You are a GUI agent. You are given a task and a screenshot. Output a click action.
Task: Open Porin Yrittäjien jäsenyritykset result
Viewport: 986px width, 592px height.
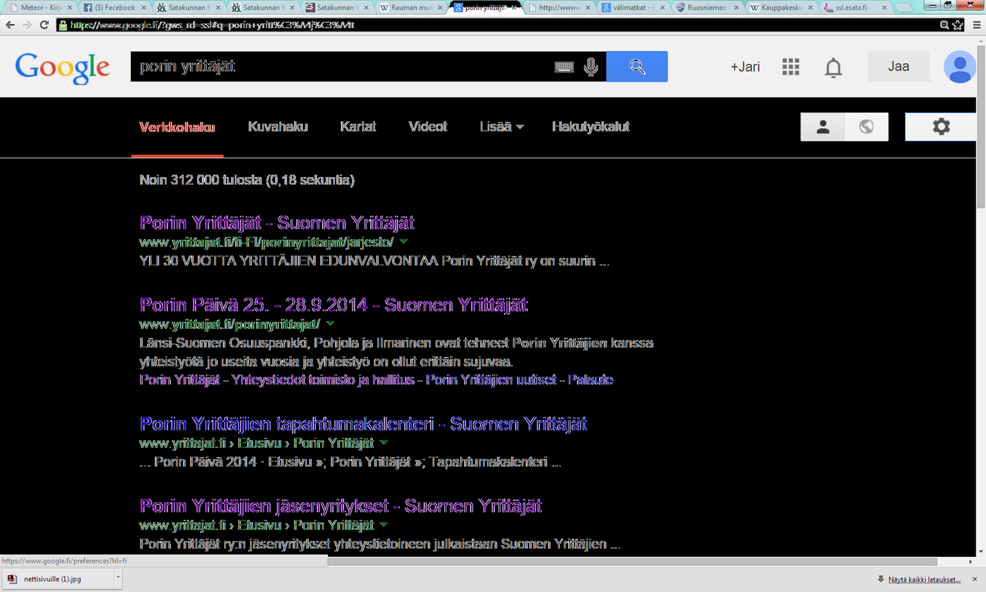click(x=340, y=506)
